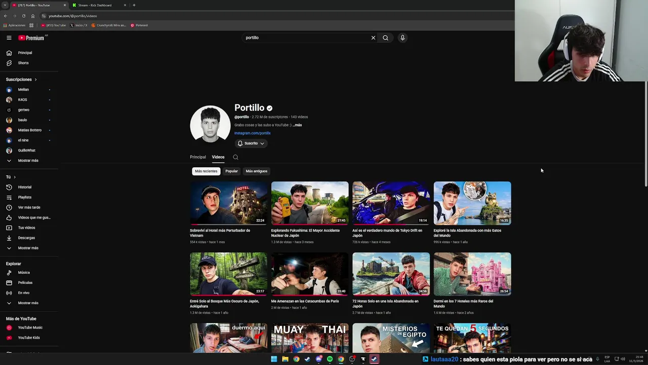Open Aplicaciones bookmark shortcut
The height and width of the screenshot is (365, 648).
point(14,25)
